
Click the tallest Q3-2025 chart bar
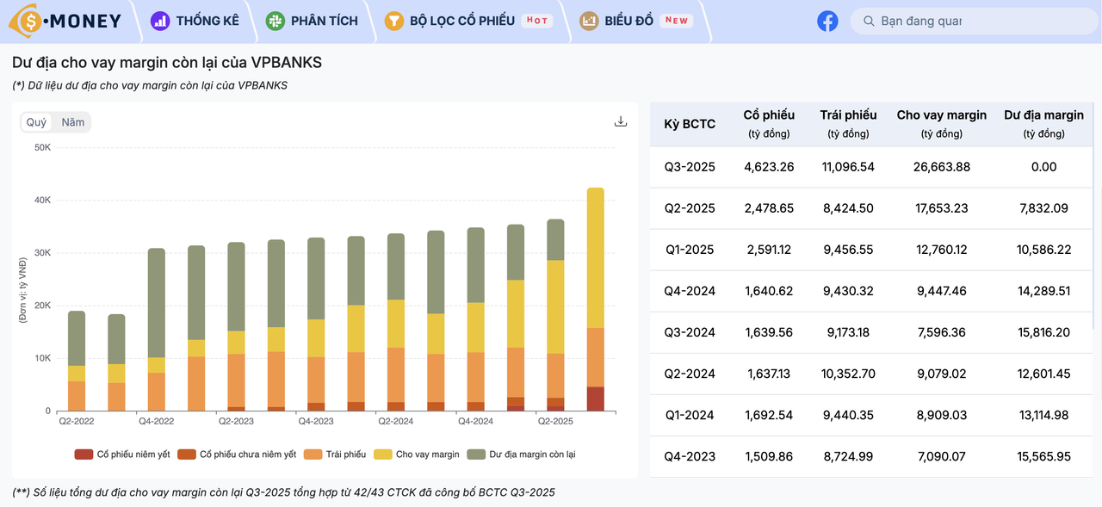point(595,300)
